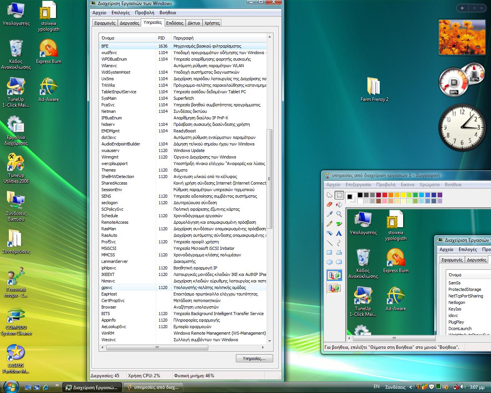The height and width of the screenshot is (393, 491).
Task: Pick the yellow color swatch in Paint palette
Action: pos(403,195)
